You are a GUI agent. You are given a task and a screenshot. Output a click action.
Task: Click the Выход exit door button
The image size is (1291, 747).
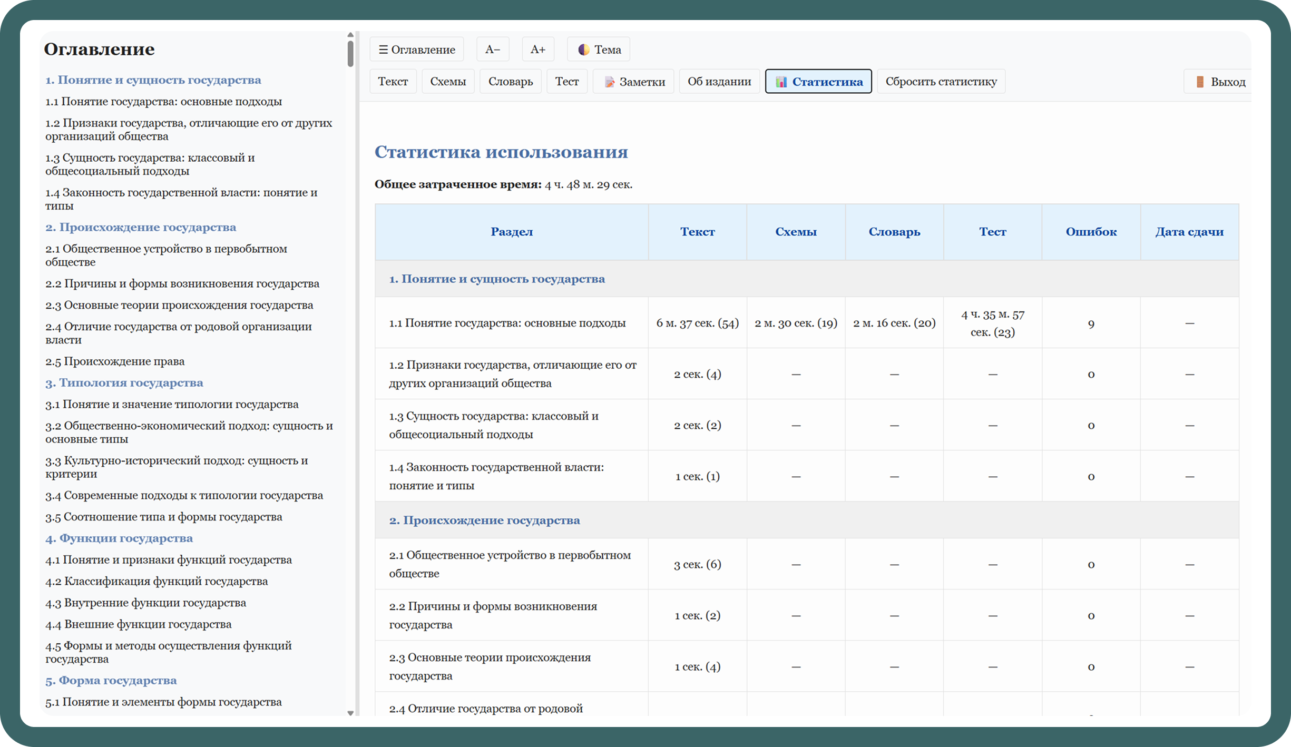click(x=1219, y=82)
